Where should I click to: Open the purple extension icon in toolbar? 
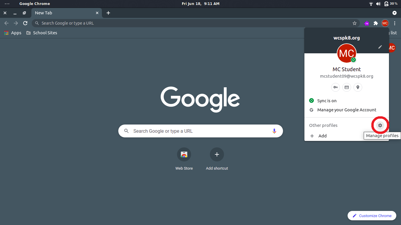tap(366, 23)
